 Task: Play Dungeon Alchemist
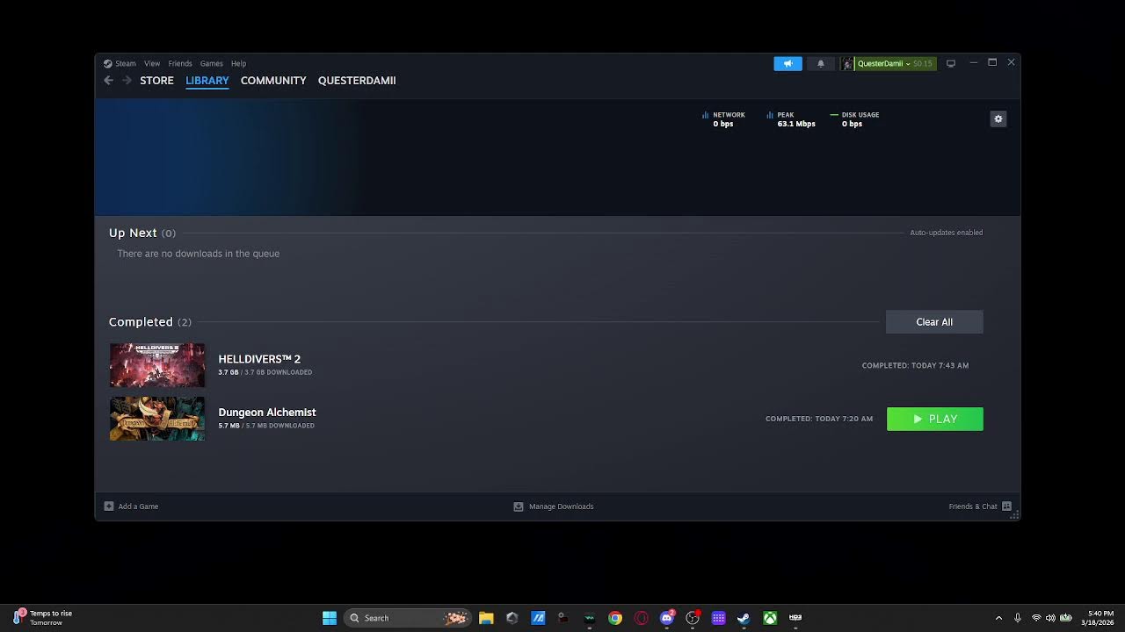(x=935, y=419)
